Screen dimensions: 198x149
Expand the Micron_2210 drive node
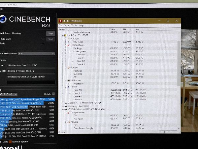click(x=63, y=103)
